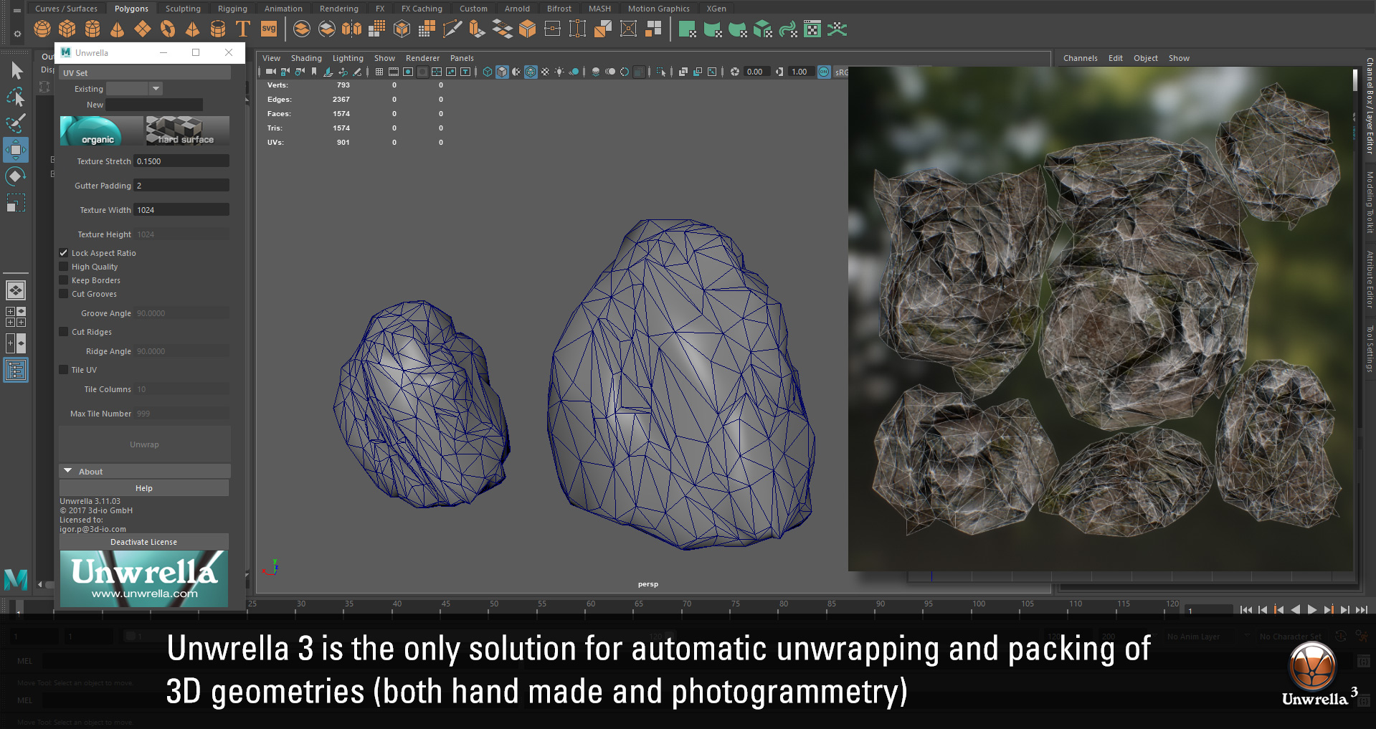The height and width of the screenshot is (729, 1376).
Task: Click the Texture Width input field
Action: [x=181, y=210]
